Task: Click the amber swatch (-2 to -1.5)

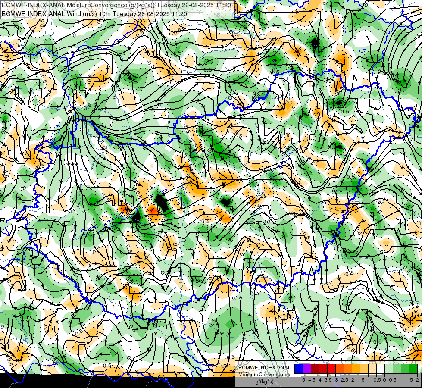Action: pos(356,369)
